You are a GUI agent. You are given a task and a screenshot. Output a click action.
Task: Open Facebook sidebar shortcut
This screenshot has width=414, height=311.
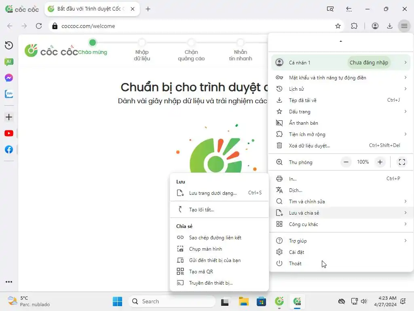click(x=9, y=149)
